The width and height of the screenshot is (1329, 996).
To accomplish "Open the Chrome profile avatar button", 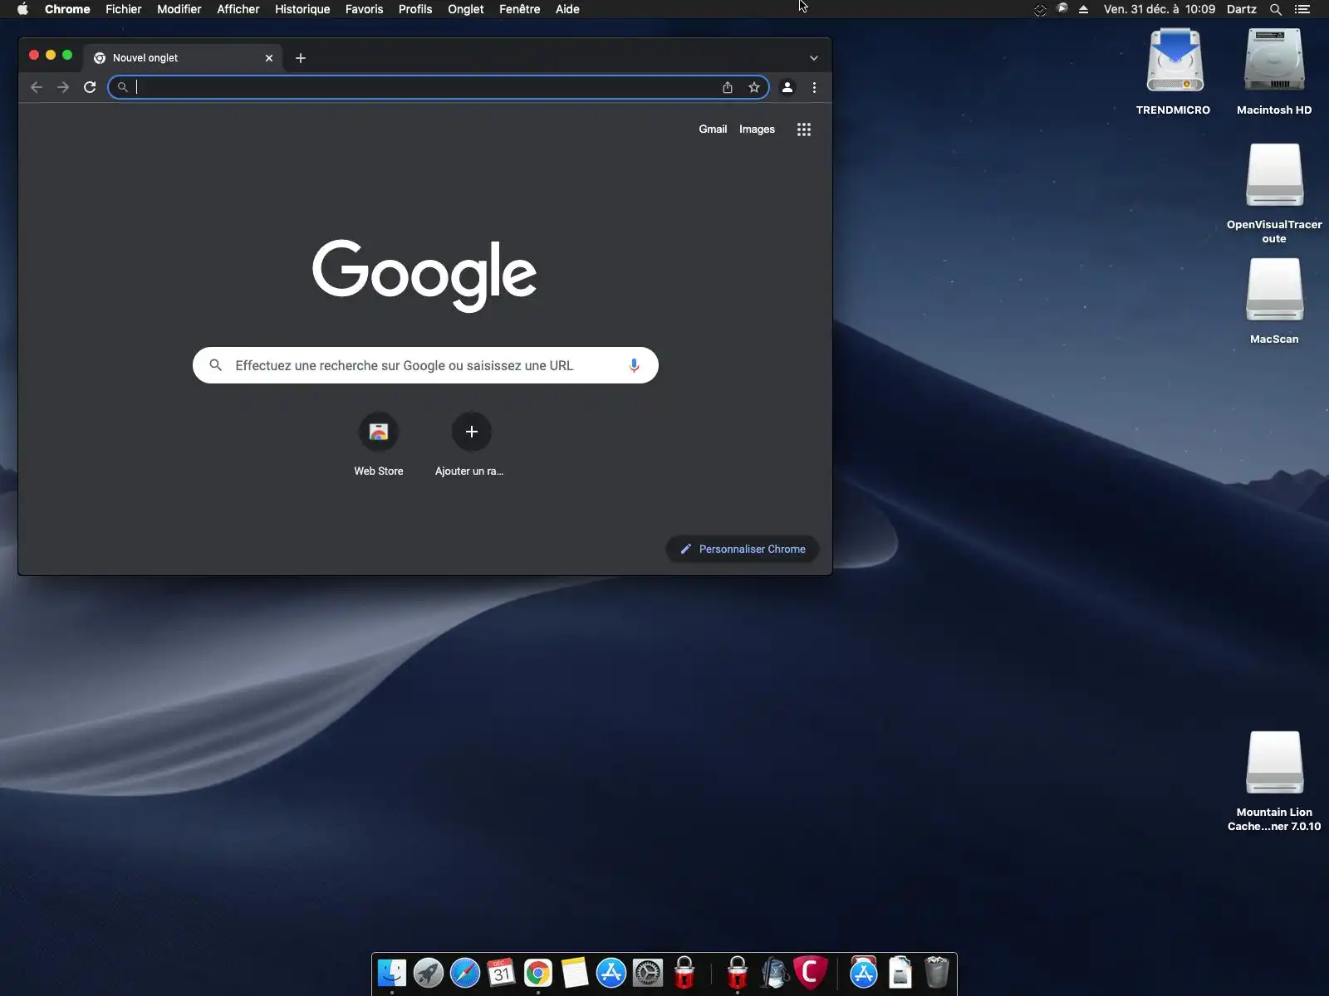I will 787,87.
